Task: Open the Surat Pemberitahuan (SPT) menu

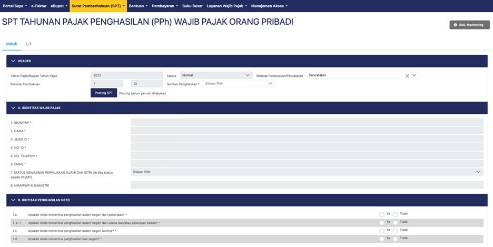Action: (98, 6)
